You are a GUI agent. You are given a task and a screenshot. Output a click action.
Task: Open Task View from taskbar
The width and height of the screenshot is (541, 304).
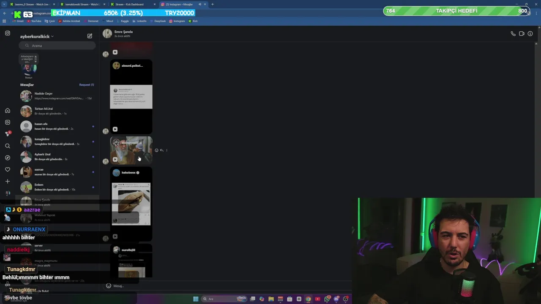click(x=253, y=299)
